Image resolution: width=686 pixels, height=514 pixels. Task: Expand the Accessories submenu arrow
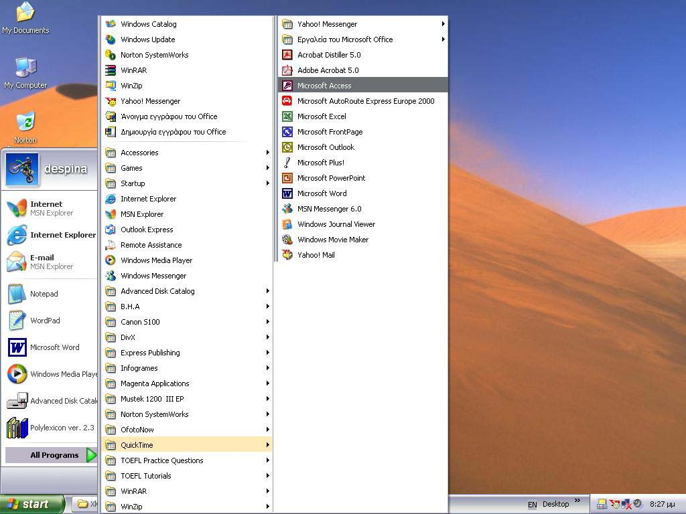(268, 153)
